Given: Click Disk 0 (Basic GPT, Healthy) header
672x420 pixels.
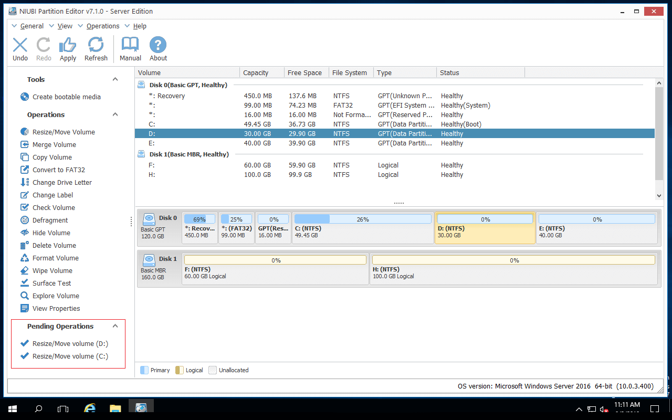Looking at the screenshot, I should pyautogui.click(x=188, y=85).
